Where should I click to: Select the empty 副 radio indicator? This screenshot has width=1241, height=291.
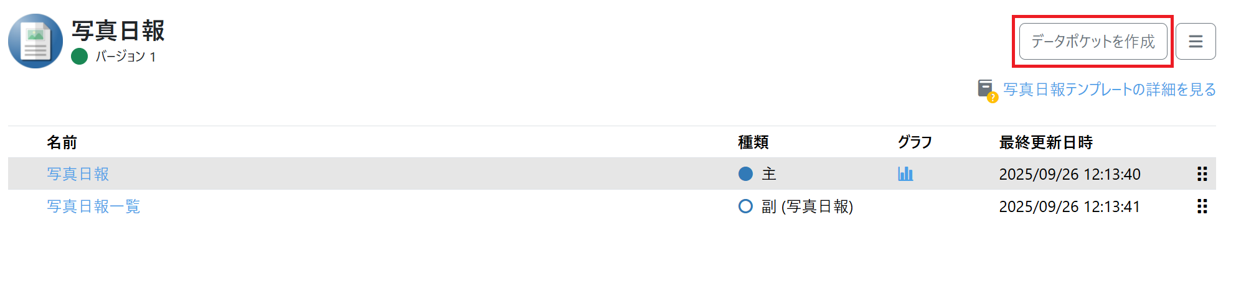(745, 206)
